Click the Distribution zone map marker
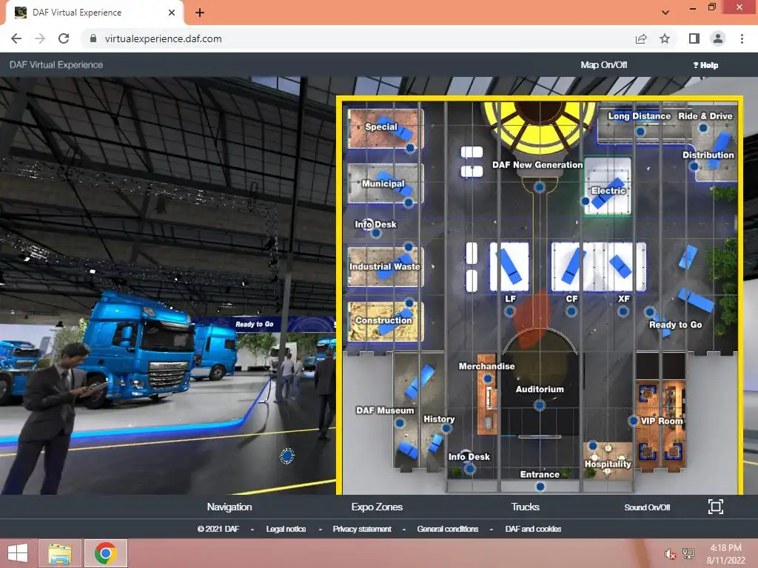 (694, 166)
